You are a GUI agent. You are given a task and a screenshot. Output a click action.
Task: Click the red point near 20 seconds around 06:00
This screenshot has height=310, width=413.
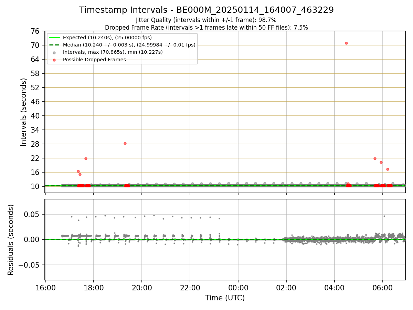[x=381, y=162]
